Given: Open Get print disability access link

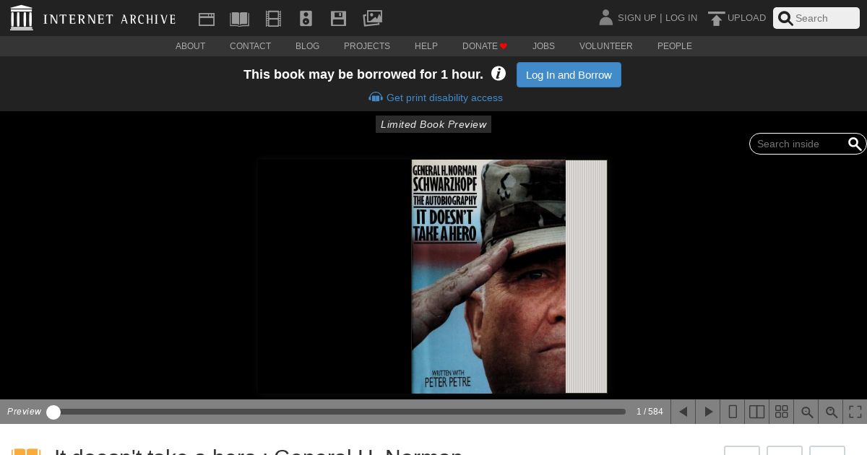Looking at the screenshot, I should (444, 97).
